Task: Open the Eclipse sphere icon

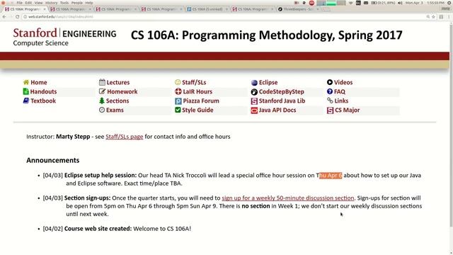Action: point(254,83)
